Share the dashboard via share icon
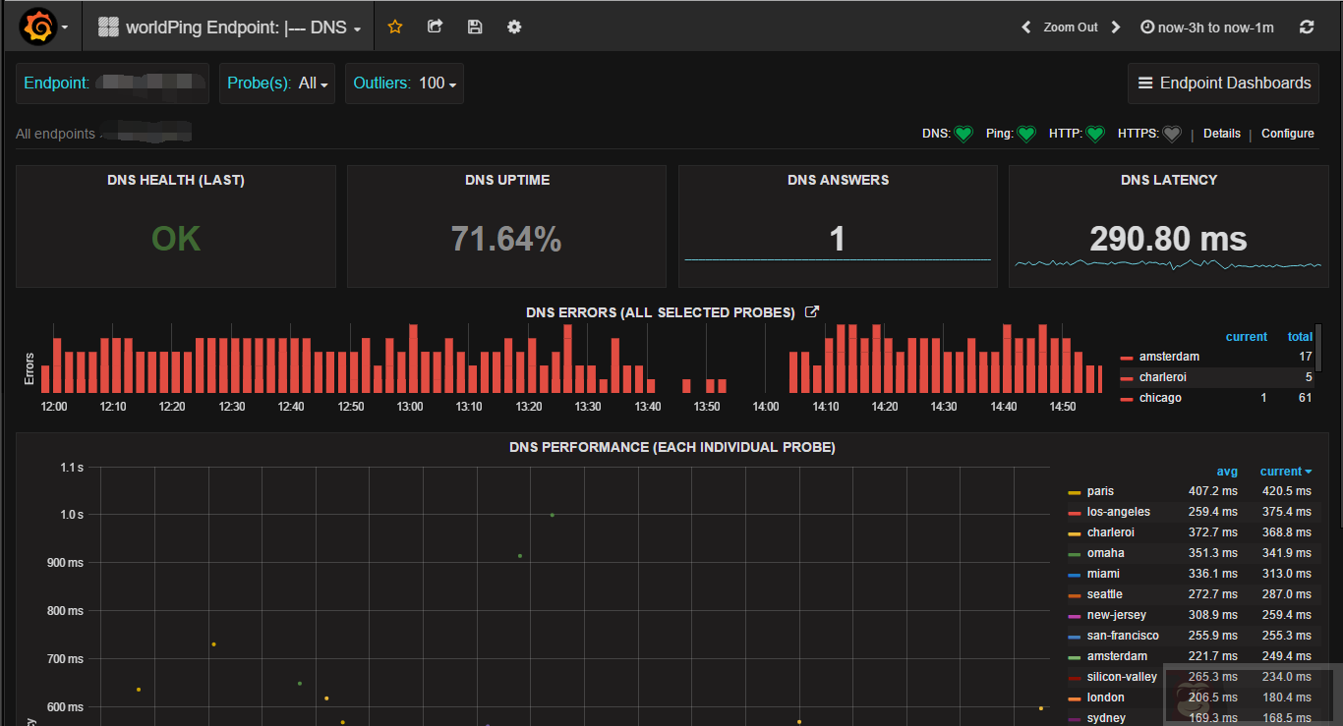The height and width of the screenshot is (726, 1343). point(435,27)
